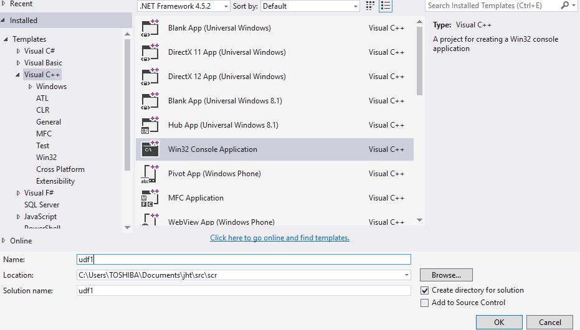Click category tree scroll up arrow
580x330 pixels.
pyautogui.click(x=127, y=34)
